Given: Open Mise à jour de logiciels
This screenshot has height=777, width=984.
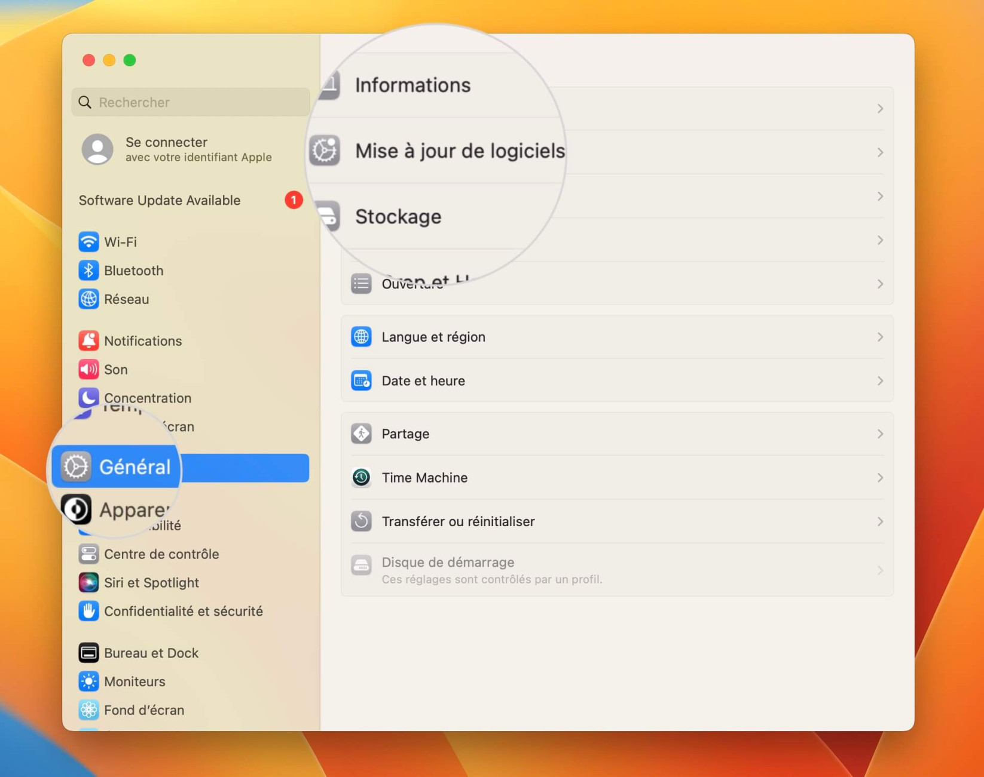Looking at the screenshot, I should pos(460,151).
